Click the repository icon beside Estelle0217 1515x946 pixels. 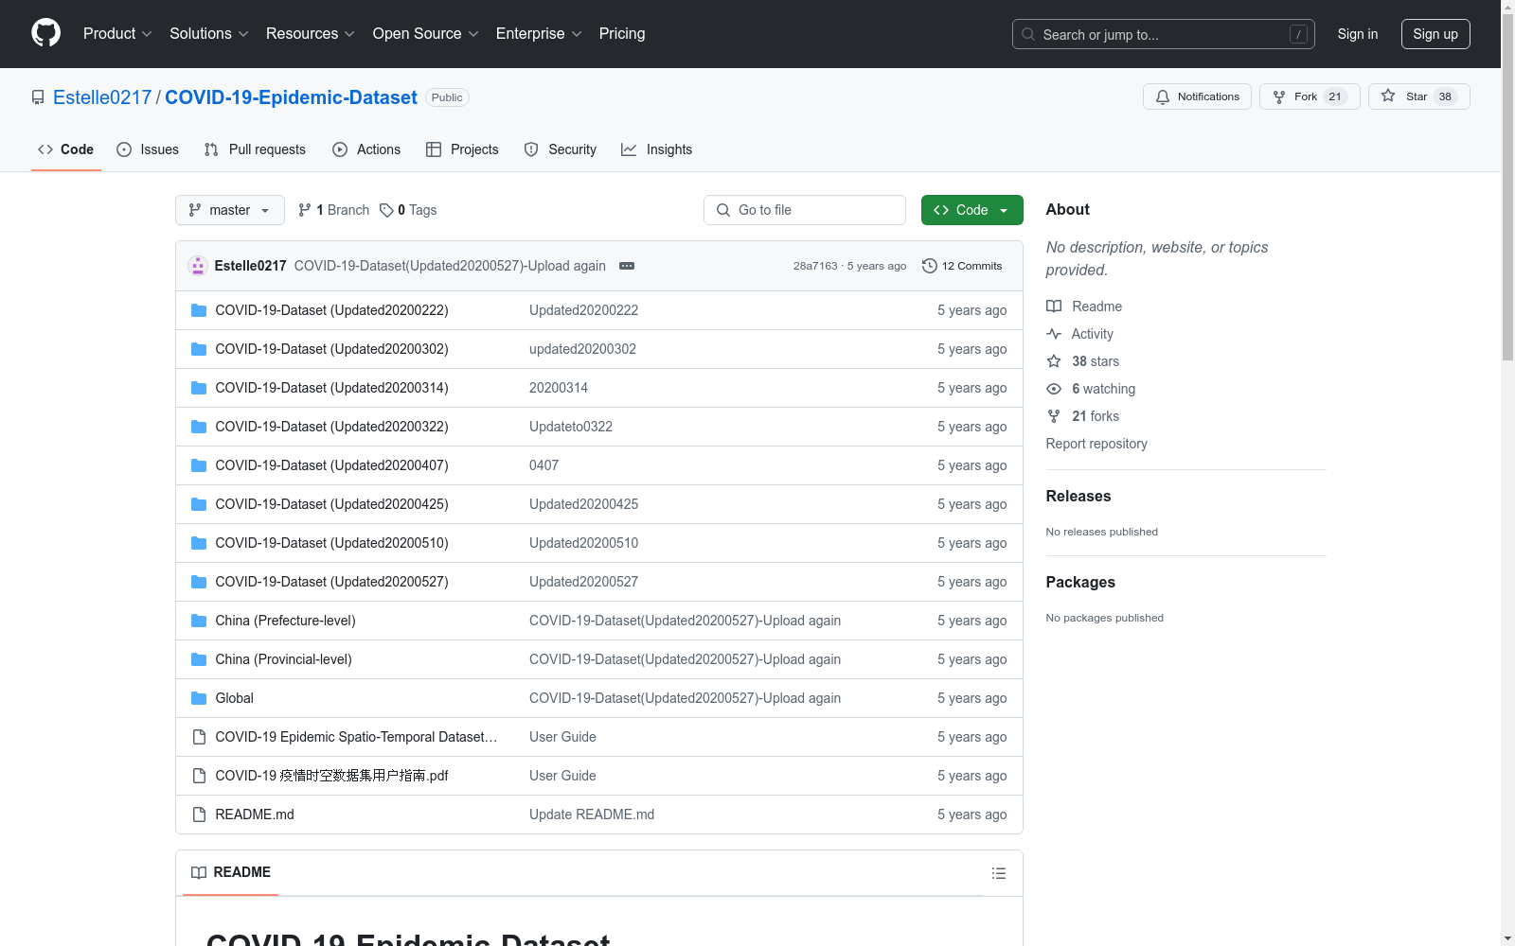tap(38, 97)
